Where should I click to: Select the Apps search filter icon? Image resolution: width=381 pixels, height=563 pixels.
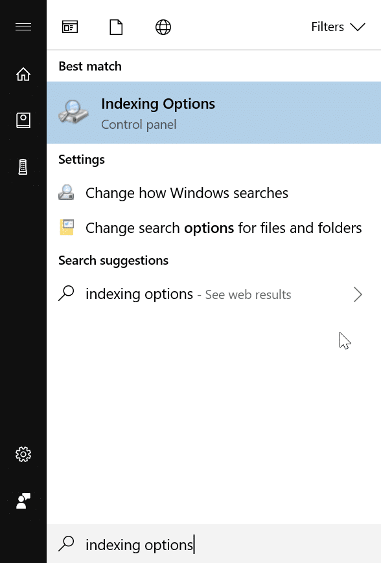pos(70,27)
